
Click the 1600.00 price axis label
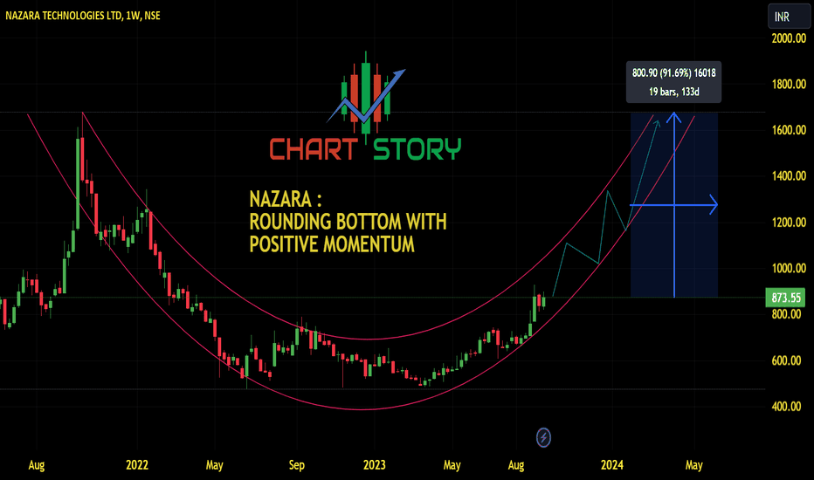pos(789,130)
